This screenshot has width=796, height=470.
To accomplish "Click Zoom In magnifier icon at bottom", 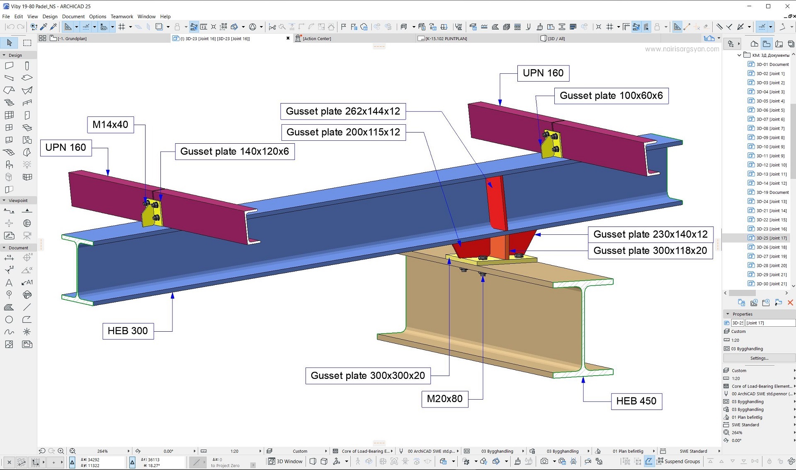I will [61, 451].
